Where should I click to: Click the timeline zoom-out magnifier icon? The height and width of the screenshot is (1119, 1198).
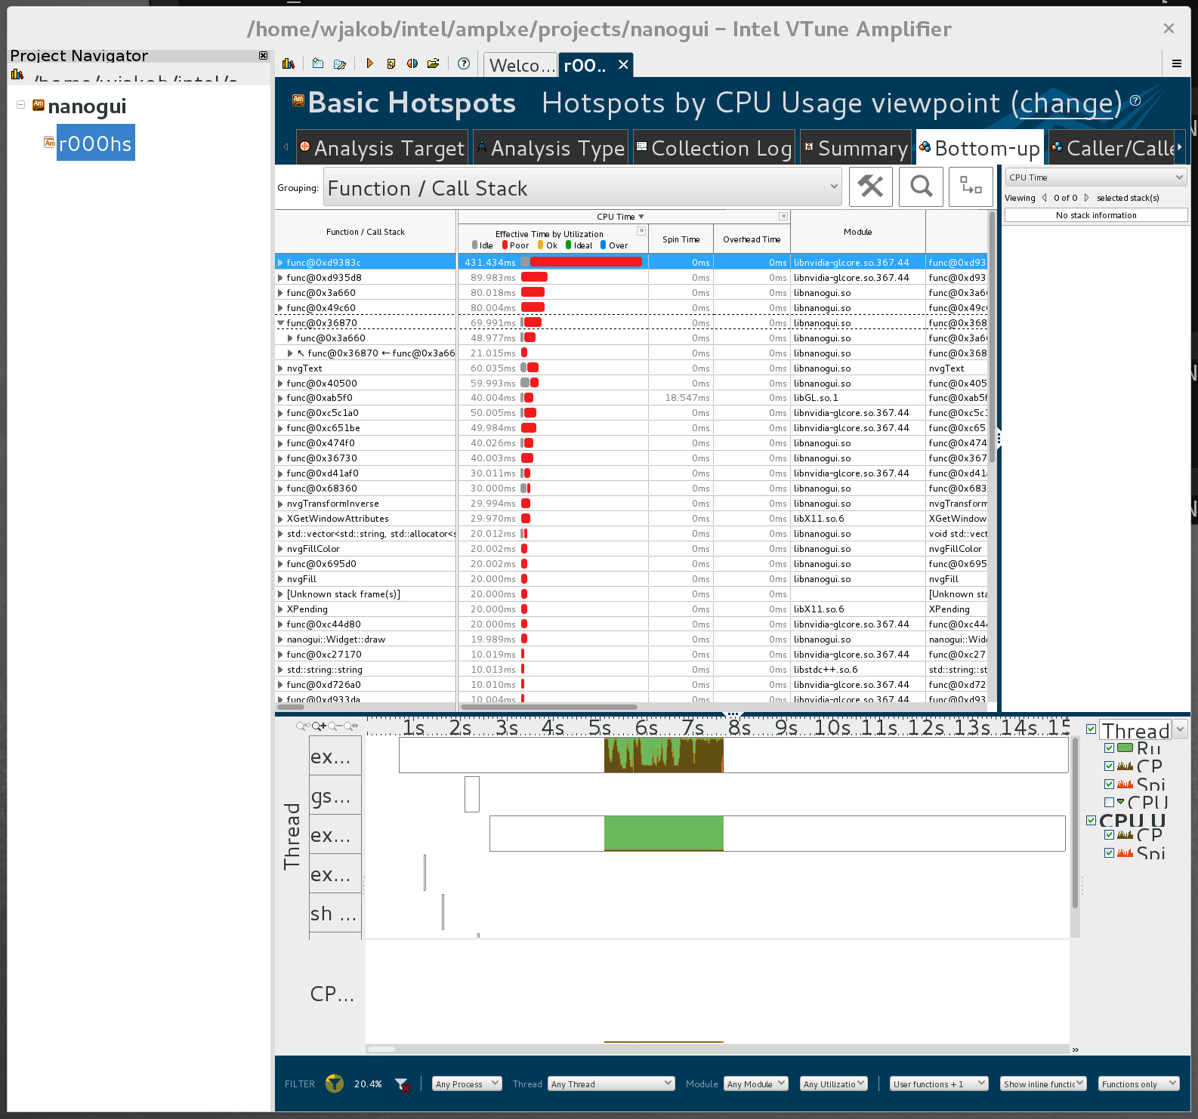tap(333, 726)
